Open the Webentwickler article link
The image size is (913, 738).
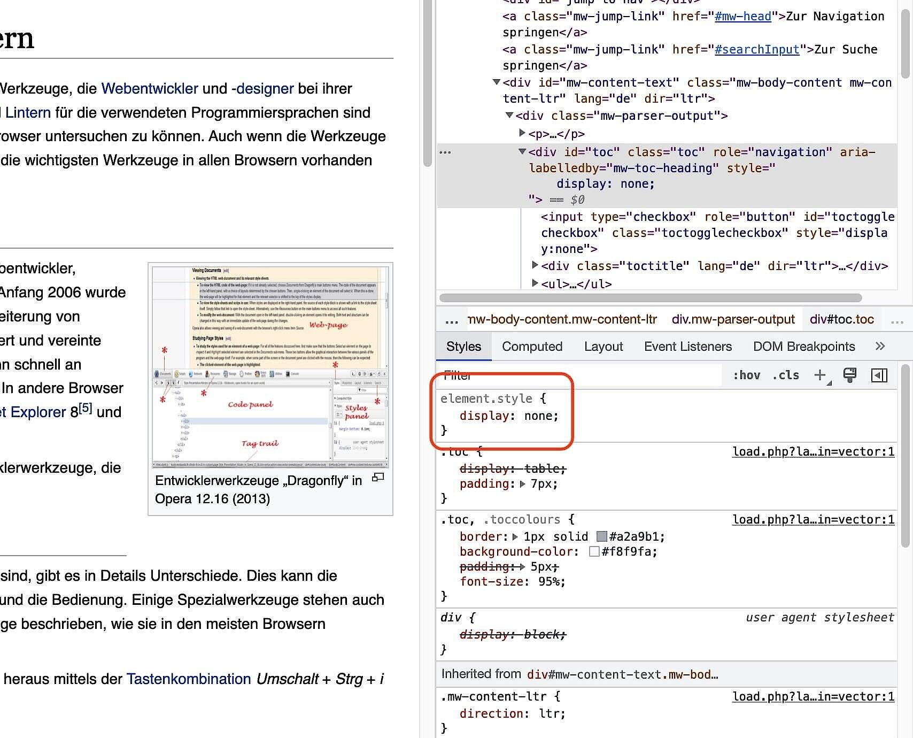[150, 89]
